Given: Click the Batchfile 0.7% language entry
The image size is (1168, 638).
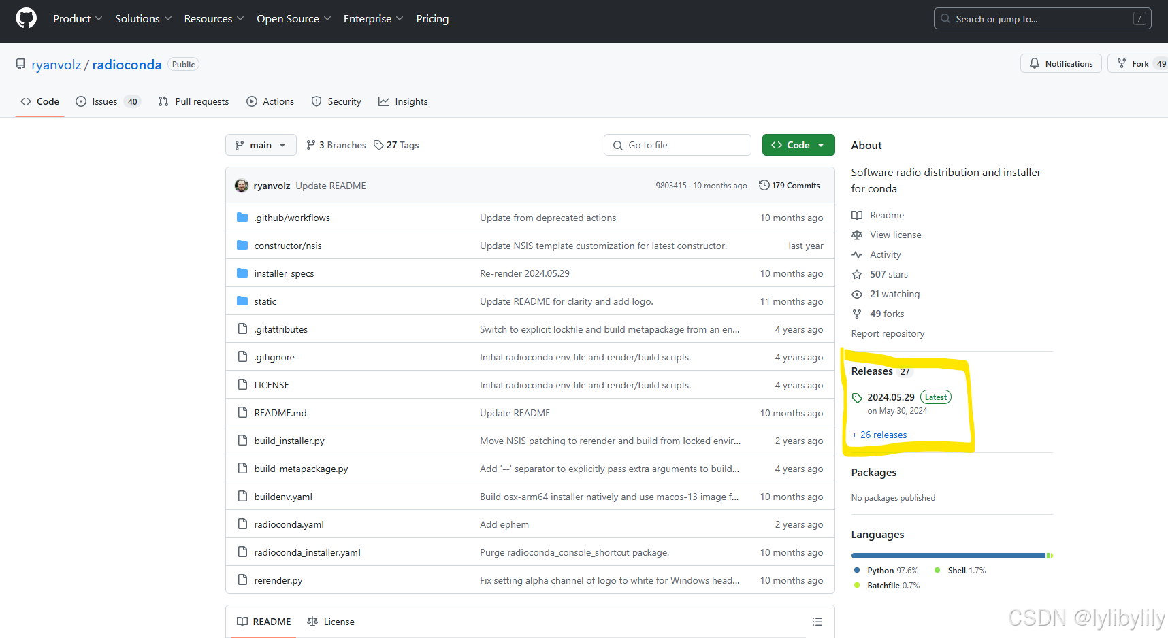Looking at the screenshot, I should coord(887,586).
